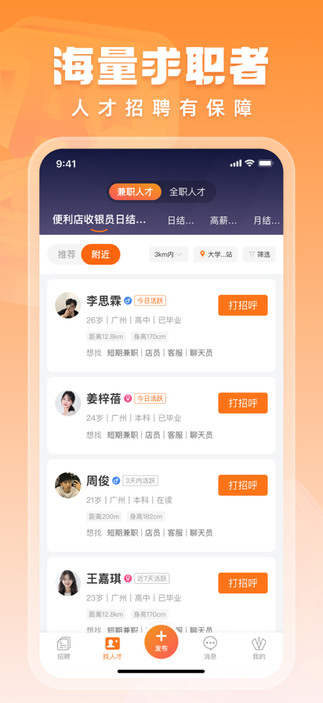The image size is (323, 703).
Task: Switch to 兼职人才 toggle
Action: tap(136, 192)
